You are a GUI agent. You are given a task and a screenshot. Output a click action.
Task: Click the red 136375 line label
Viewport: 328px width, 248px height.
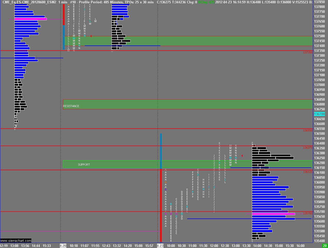pyautogui.click(x=308, y=148)
